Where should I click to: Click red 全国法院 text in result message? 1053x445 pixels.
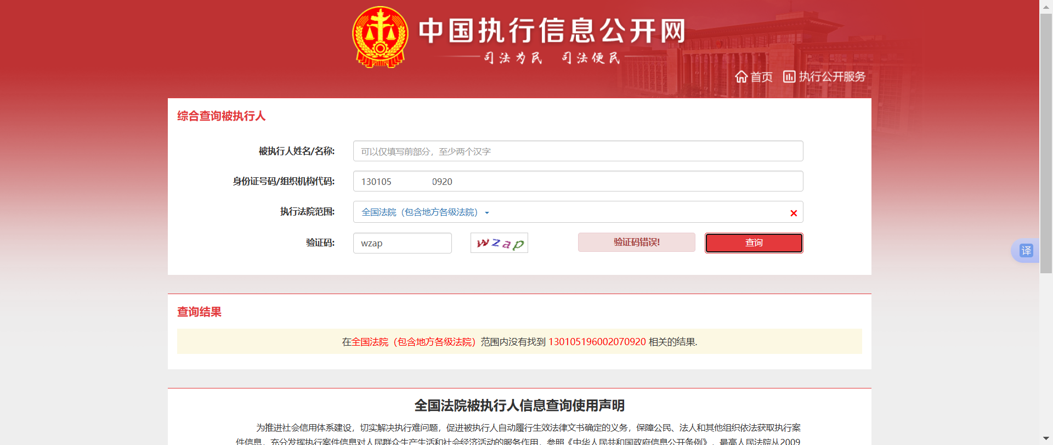click(414, 342)
